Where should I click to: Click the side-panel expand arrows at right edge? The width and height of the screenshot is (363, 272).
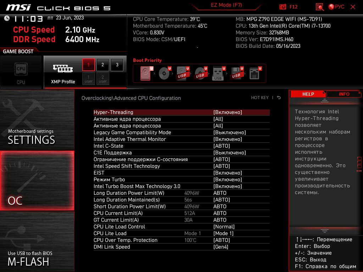359,171
